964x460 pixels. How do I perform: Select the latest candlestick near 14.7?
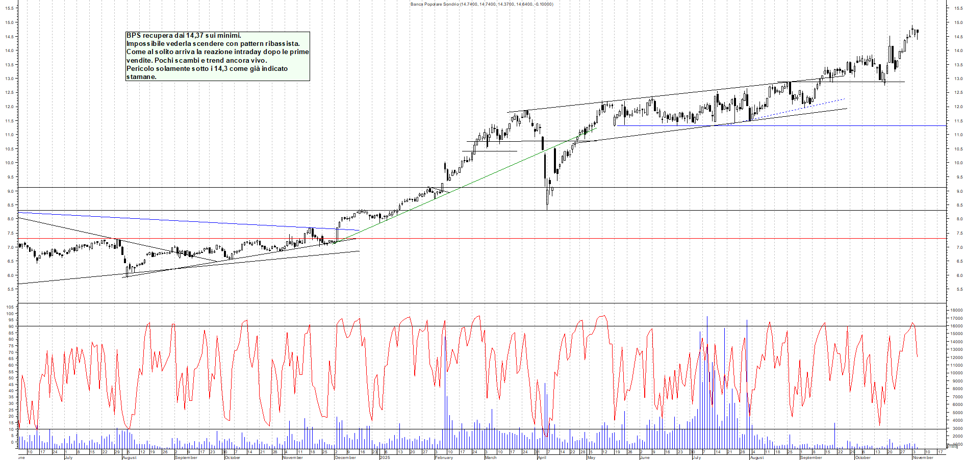[x=917, y=32]
